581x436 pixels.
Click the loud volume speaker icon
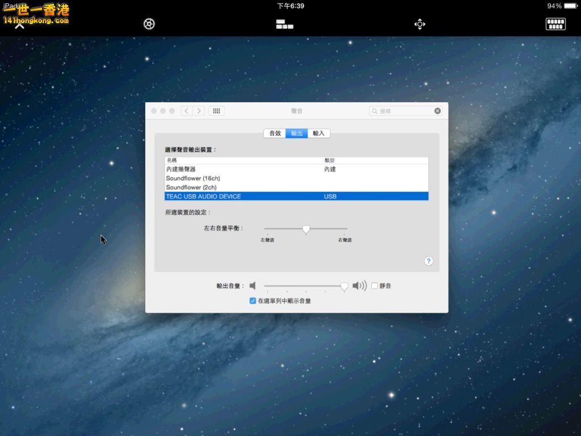tap(359, 286)
